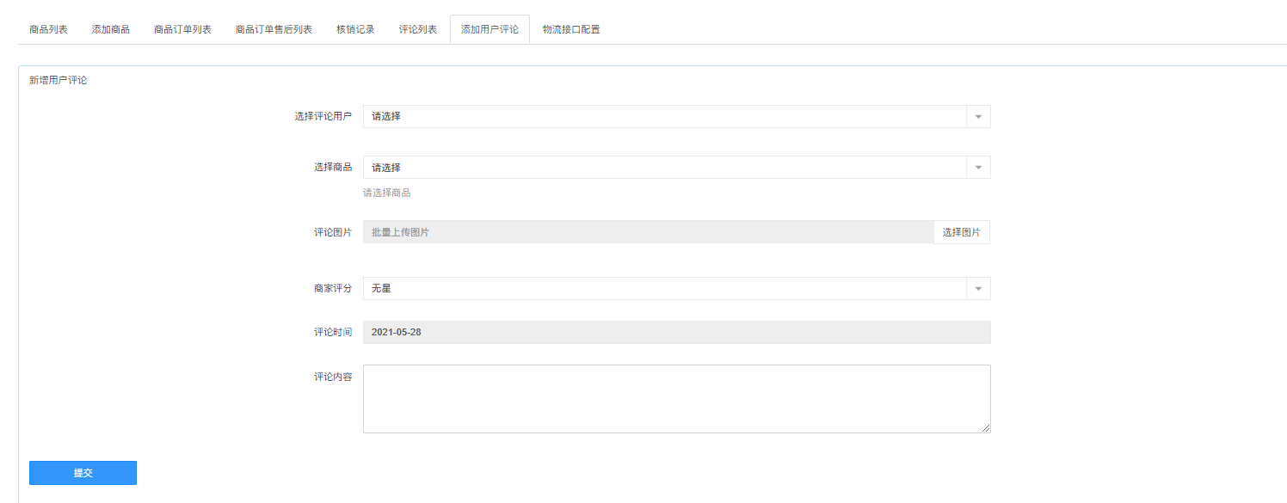This screenshot has width=1287, height=503.
Task: Click the 请选择商品 hint text
Action: click(386, 193)
